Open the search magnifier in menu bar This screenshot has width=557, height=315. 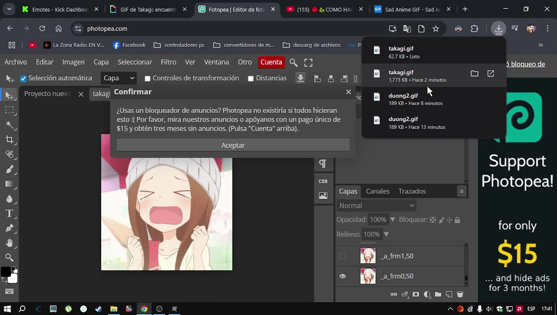click(293, 63)
